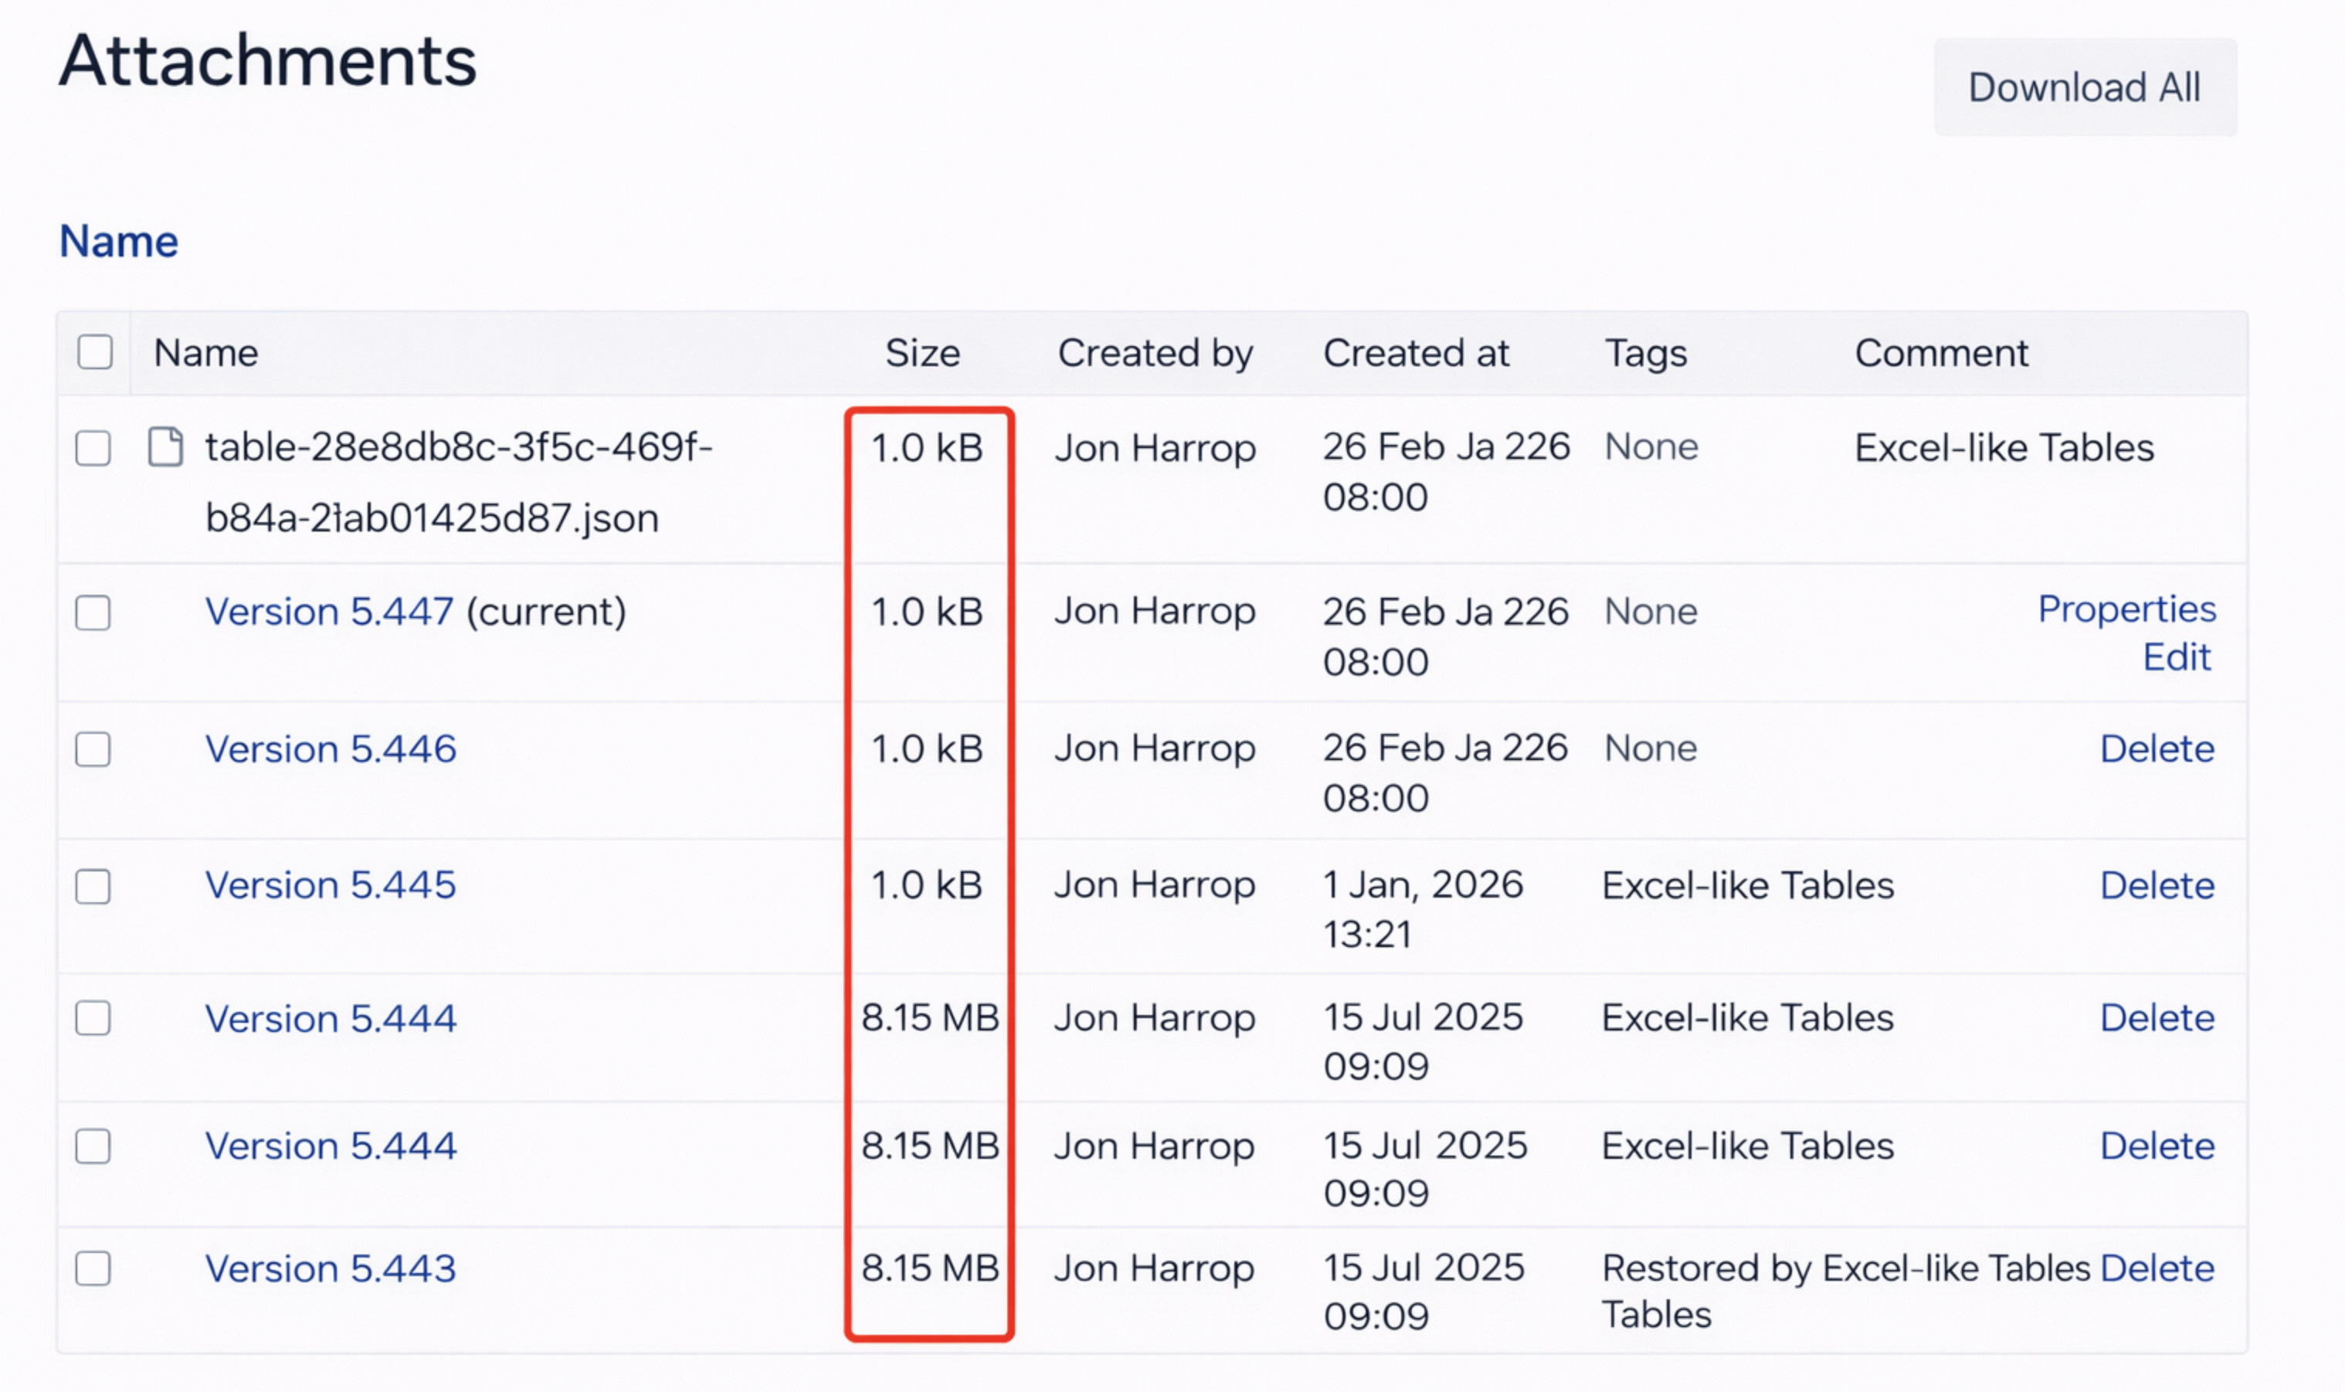Tick the Version 5.446 row checkbox
2345x1392 pixels.
(93, 749)
